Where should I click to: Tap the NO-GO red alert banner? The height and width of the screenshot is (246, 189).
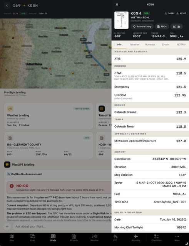tap(59, 188)
